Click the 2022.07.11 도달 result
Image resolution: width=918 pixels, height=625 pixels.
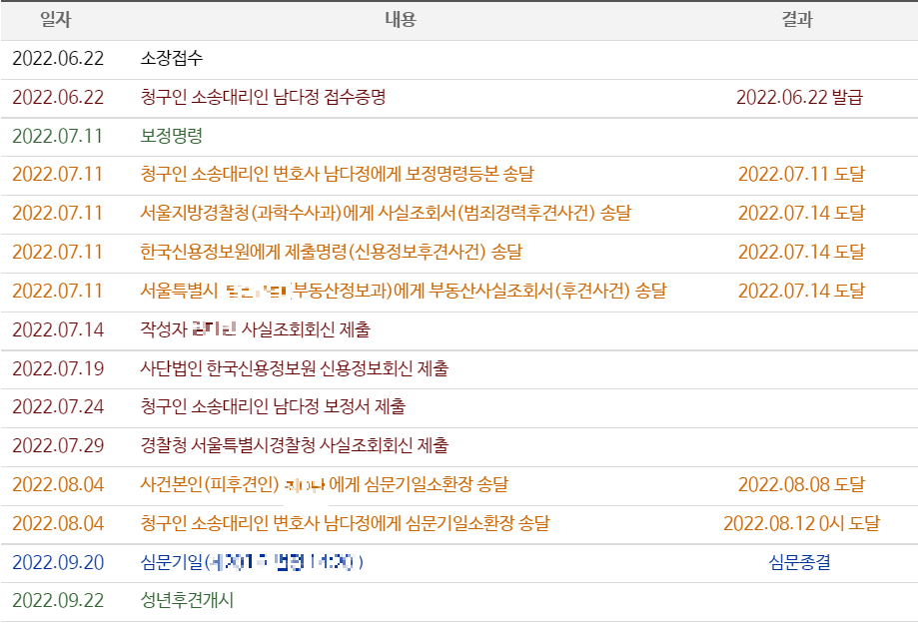[801, 175]
